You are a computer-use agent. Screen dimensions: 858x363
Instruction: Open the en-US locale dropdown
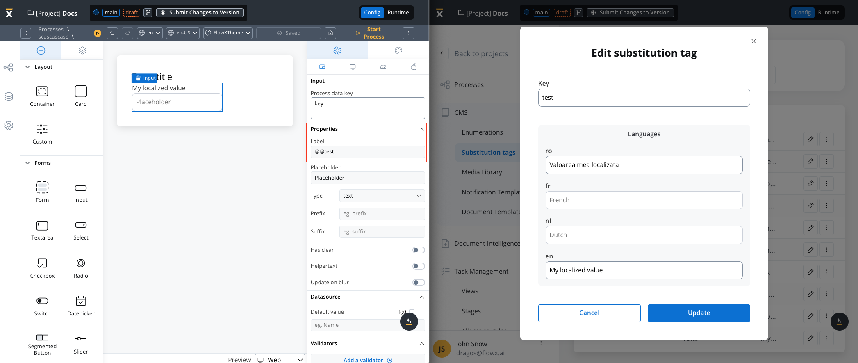183,33
